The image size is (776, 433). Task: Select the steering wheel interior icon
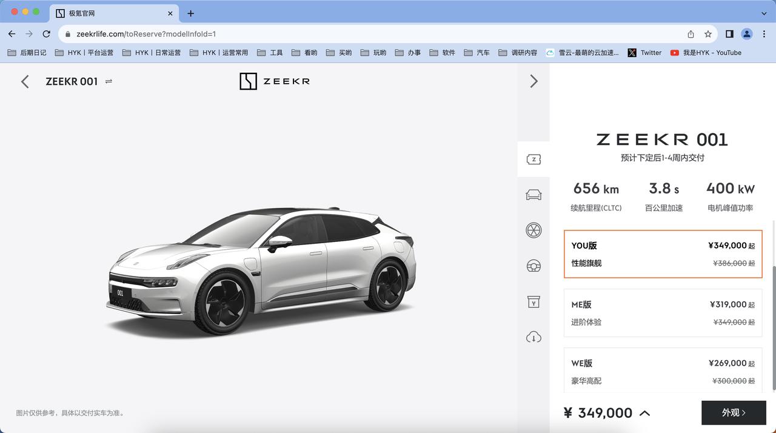tap(533, 266)
